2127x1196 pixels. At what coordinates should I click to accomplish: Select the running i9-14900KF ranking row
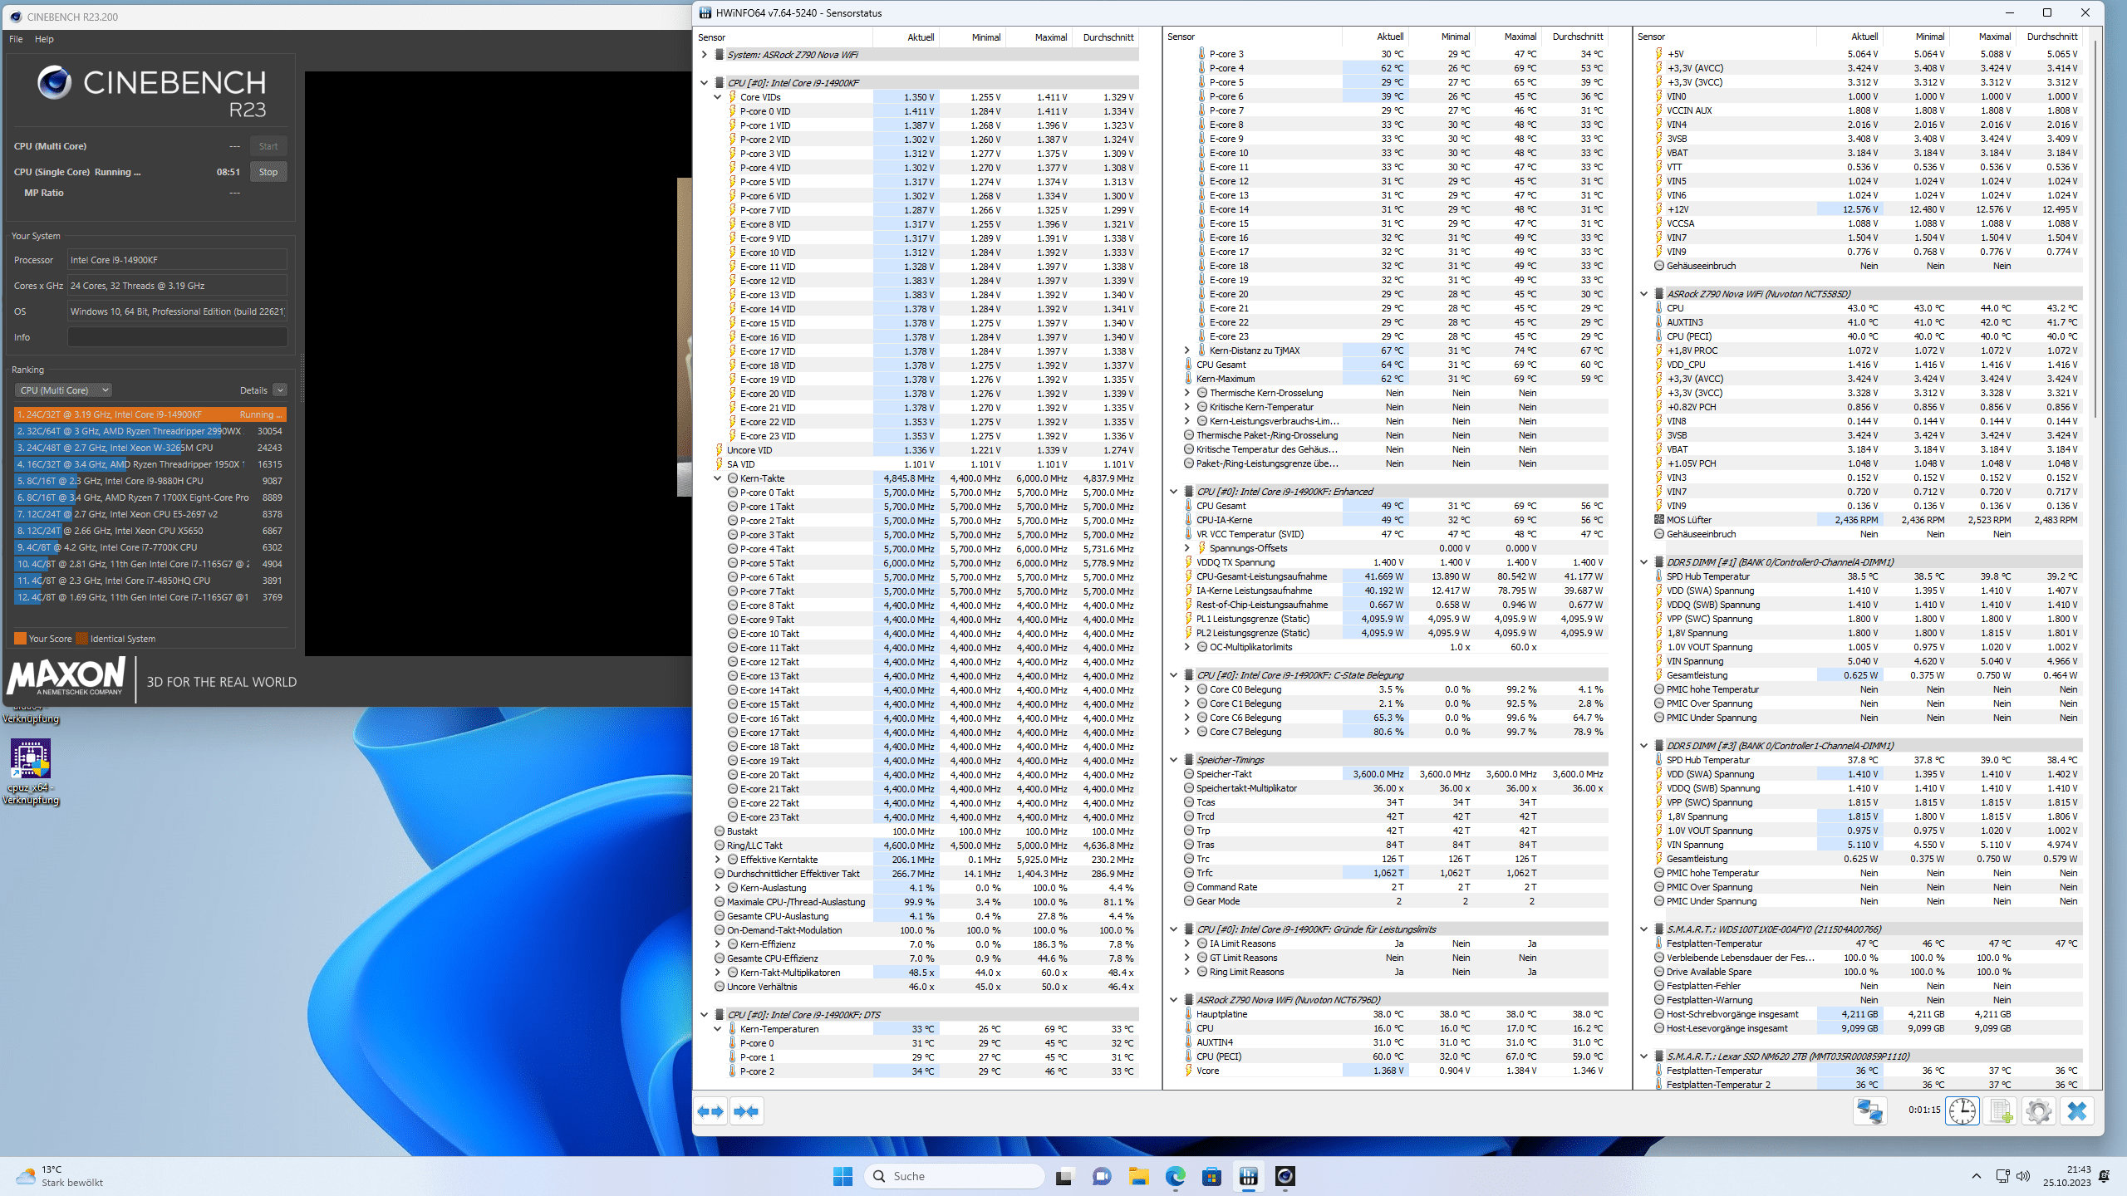pyautogui.click(x=150, y=414)
